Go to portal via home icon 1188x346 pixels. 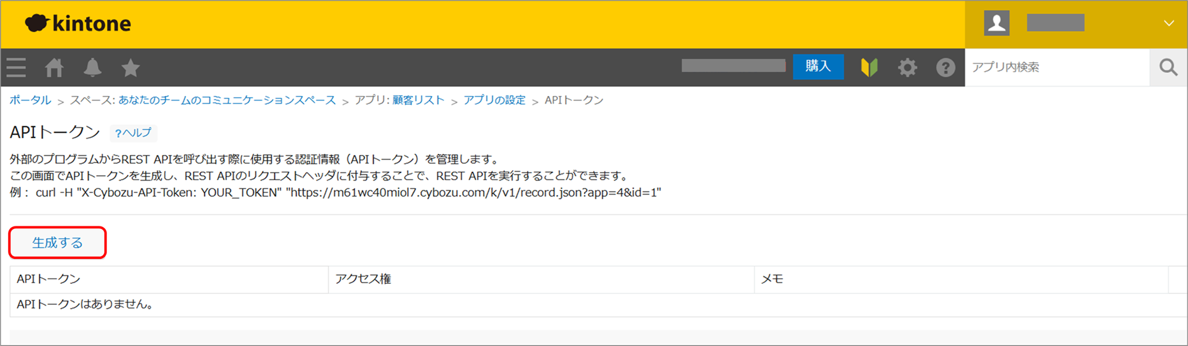coord(54,67)
